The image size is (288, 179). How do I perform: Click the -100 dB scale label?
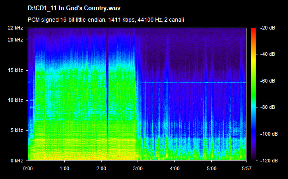(269, 134)
